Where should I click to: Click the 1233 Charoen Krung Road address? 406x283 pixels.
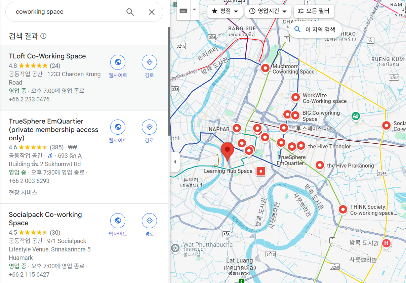pos(55,78)
